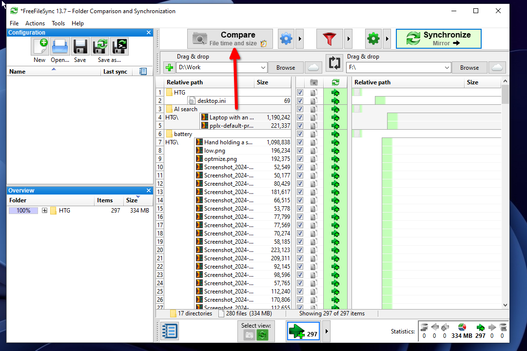The width and height of the screenshot is (527, 351).
Task: Click the Save as icon with green arrows
Action: point(100,46)
